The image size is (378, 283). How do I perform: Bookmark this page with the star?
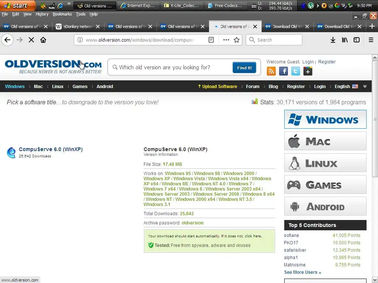click(237, 40)
